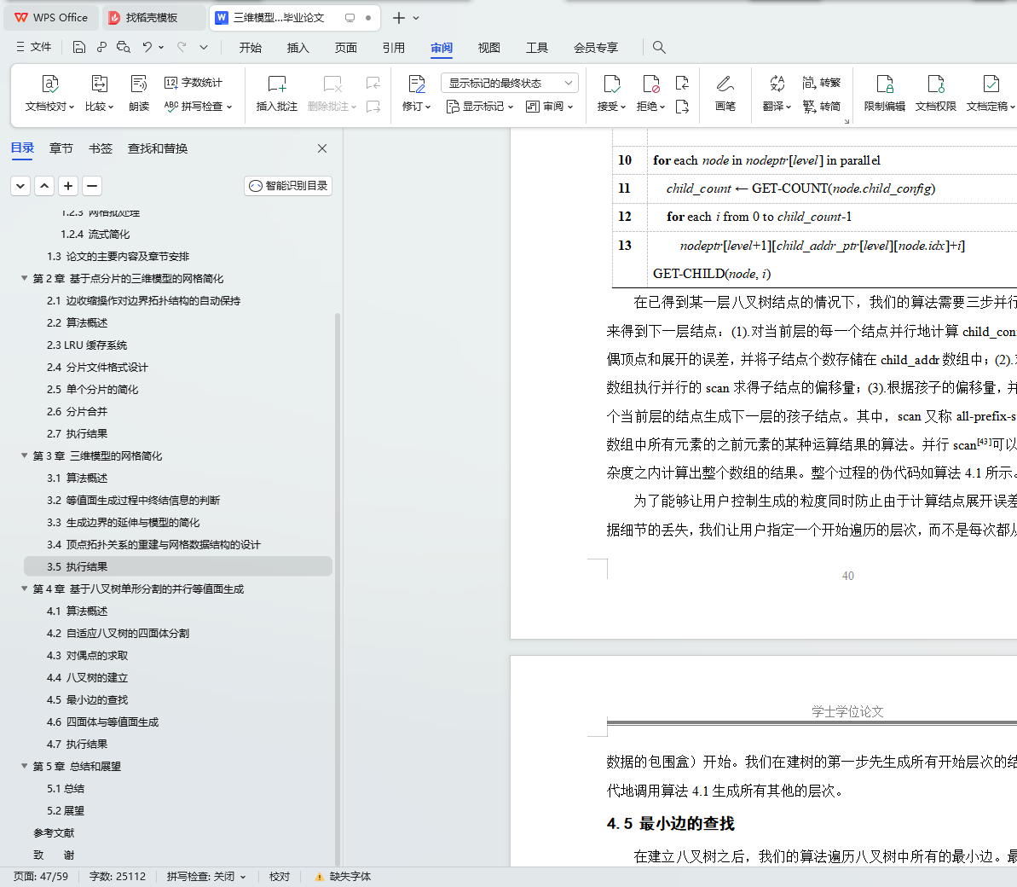The image size is (1017, 887).
Task: Click the previous change icon beside Accept
Action: [682, 83]
